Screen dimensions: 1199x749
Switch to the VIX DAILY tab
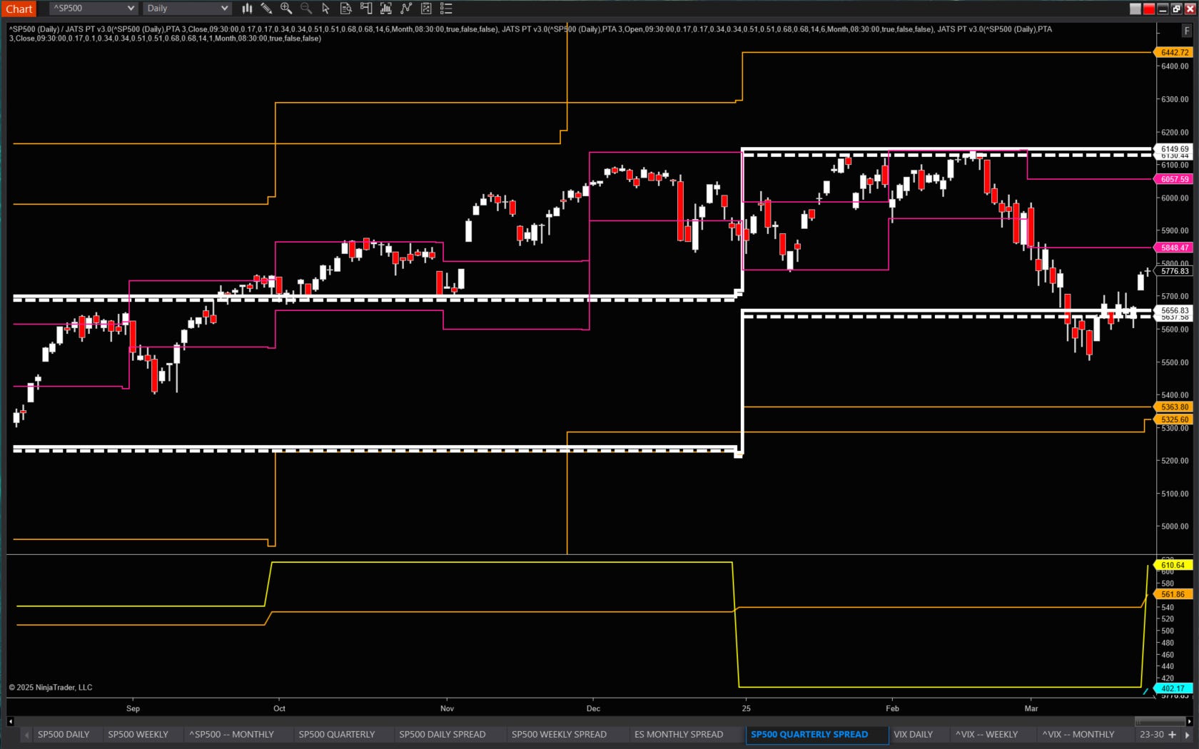[x=914, y=734]
